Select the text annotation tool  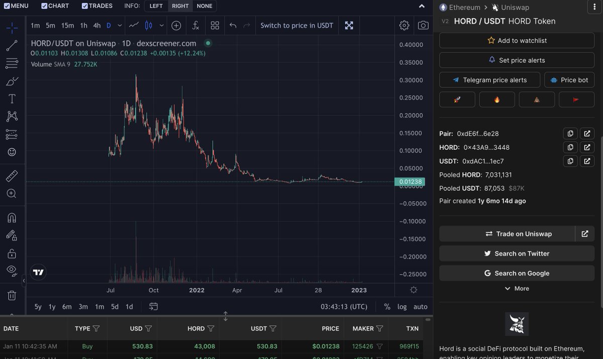[x=12, y=99]
